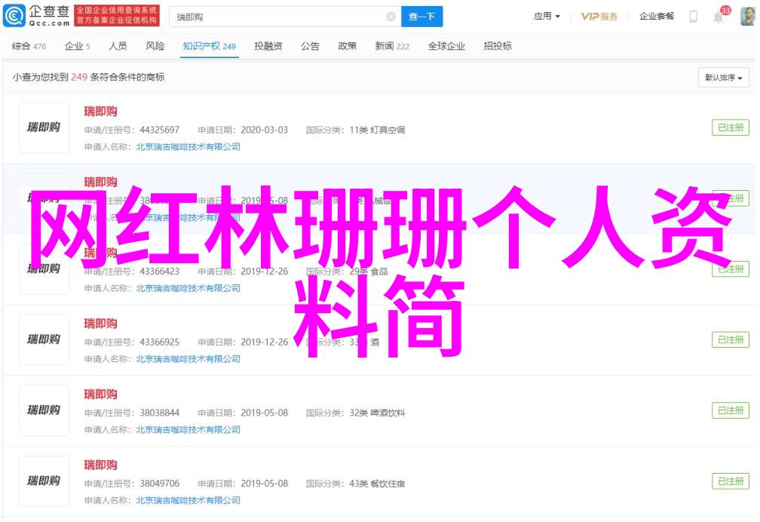
Task: Open the mobile phone app icon
Action: [694, 17]
